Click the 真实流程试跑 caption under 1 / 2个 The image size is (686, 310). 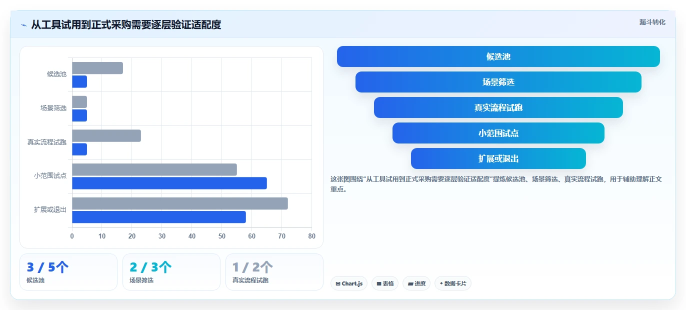[250, 280]
